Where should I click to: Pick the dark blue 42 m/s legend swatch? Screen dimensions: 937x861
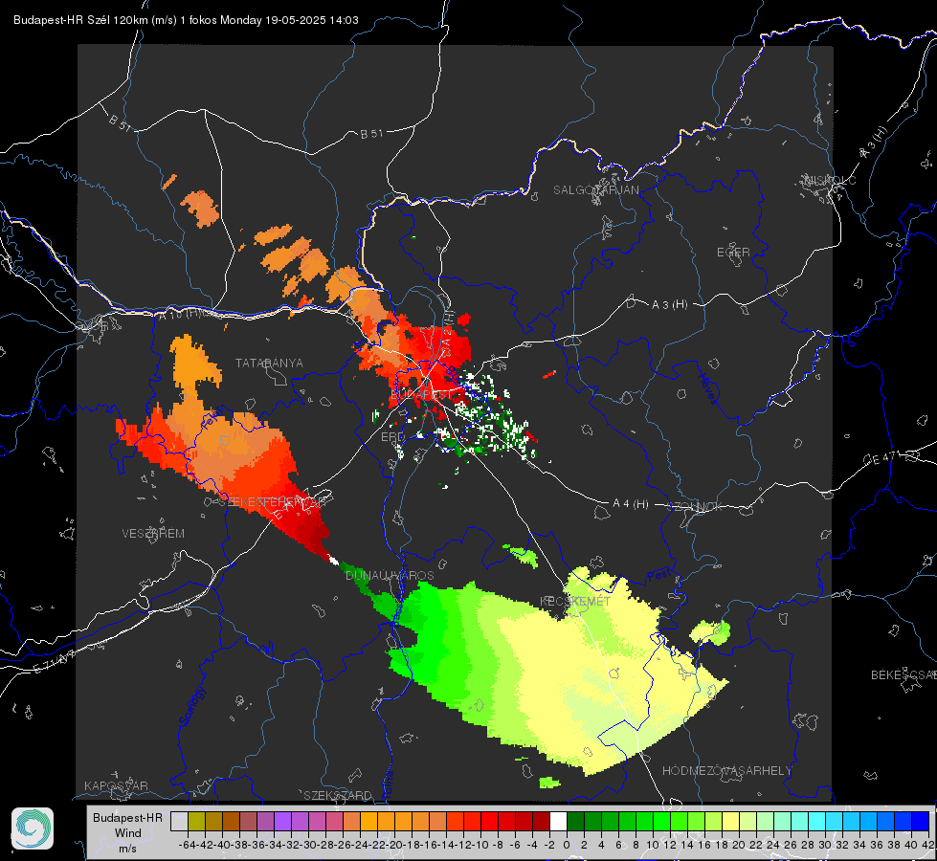[x=921, y=822]
